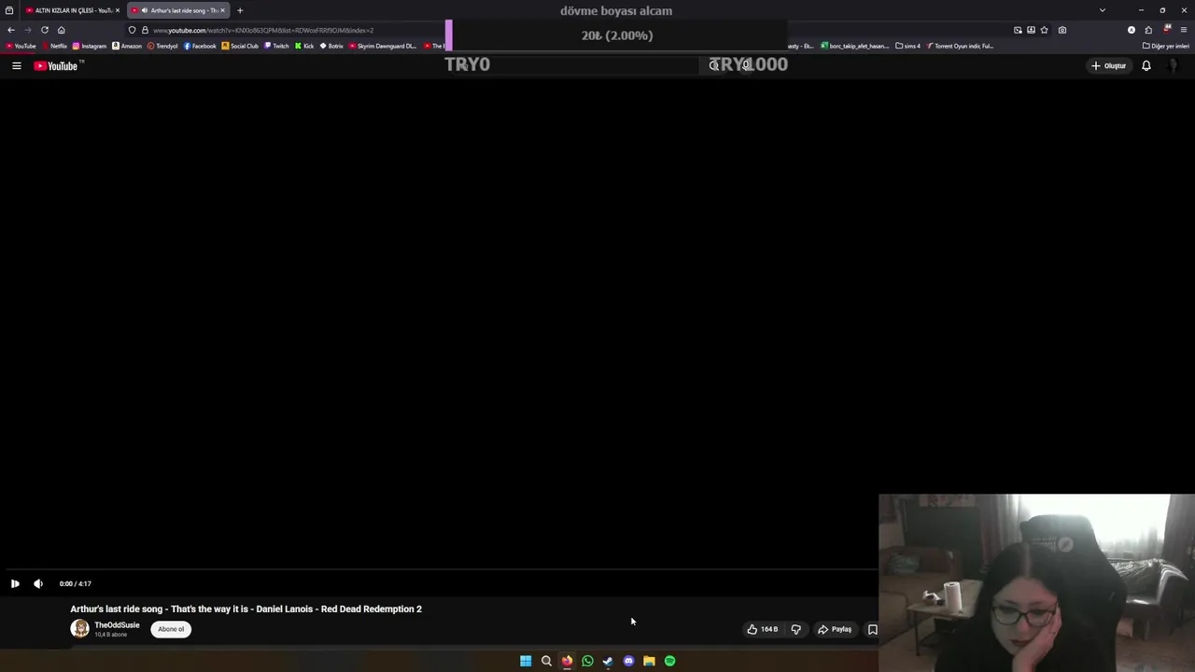Click the Oluştur create button
The width and height of the screenshot is (1195, 672).
click(x=1109, y=65)
